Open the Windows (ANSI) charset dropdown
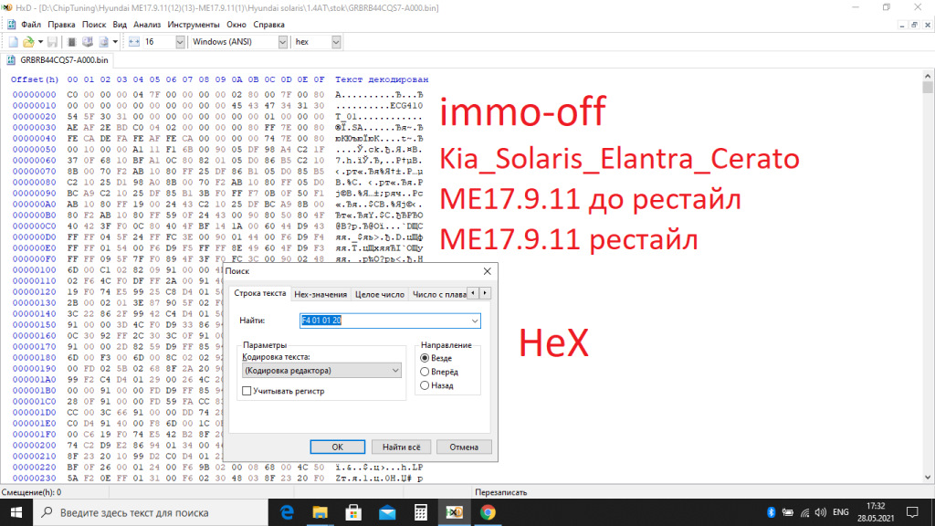Image resolution: width=935 pixels, height=526 pixels. click(283, 42)
